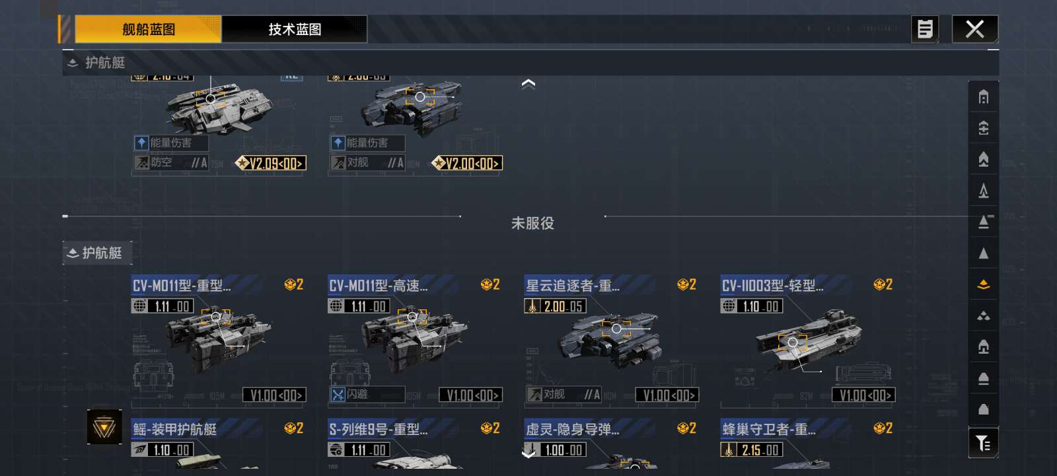Select the three-triangle cluster sidebar icon

pyautogui.click(x=983, y=316)
